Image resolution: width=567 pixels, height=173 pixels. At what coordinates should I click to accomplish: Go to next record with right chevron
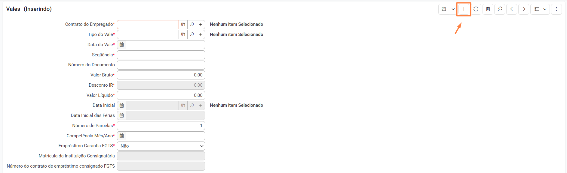[x=524, y=9]
